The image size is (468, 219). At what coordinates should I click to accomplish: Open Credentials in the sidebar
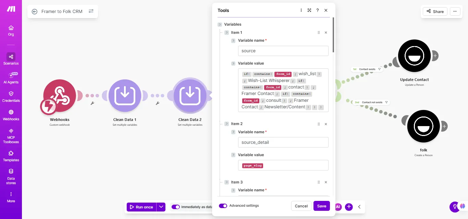(11, 96)
